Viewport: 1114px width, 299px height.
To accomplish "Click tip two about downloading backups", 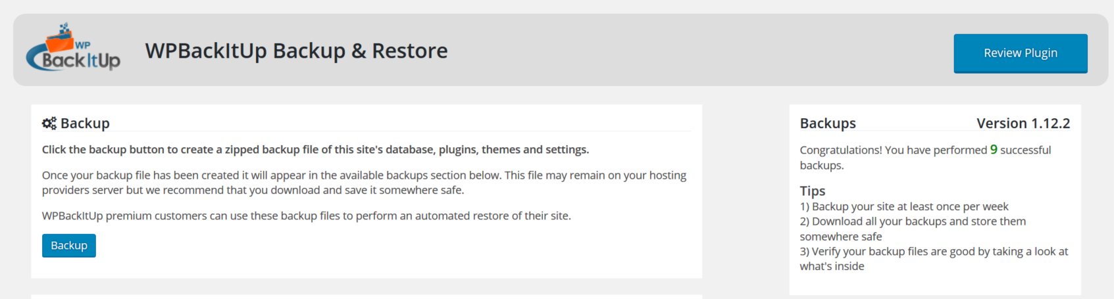I will coord(913,229).
